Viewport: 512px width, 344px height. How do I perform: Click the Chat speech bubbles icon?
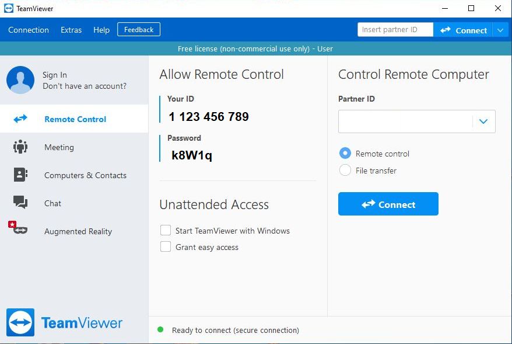[20, 203]
